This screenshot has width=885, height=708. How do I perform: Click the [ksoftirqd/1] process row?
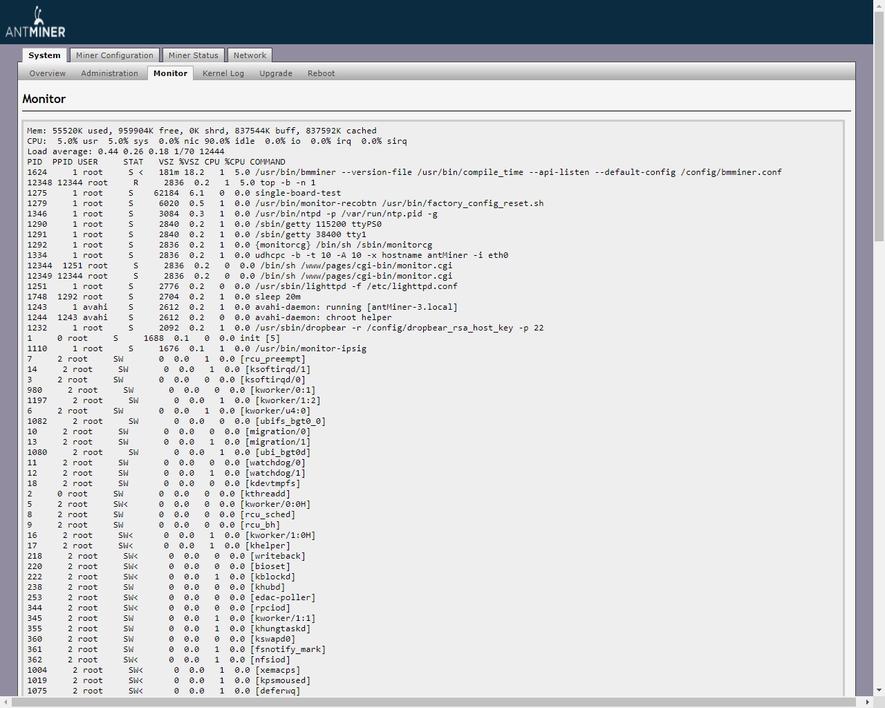169,369
